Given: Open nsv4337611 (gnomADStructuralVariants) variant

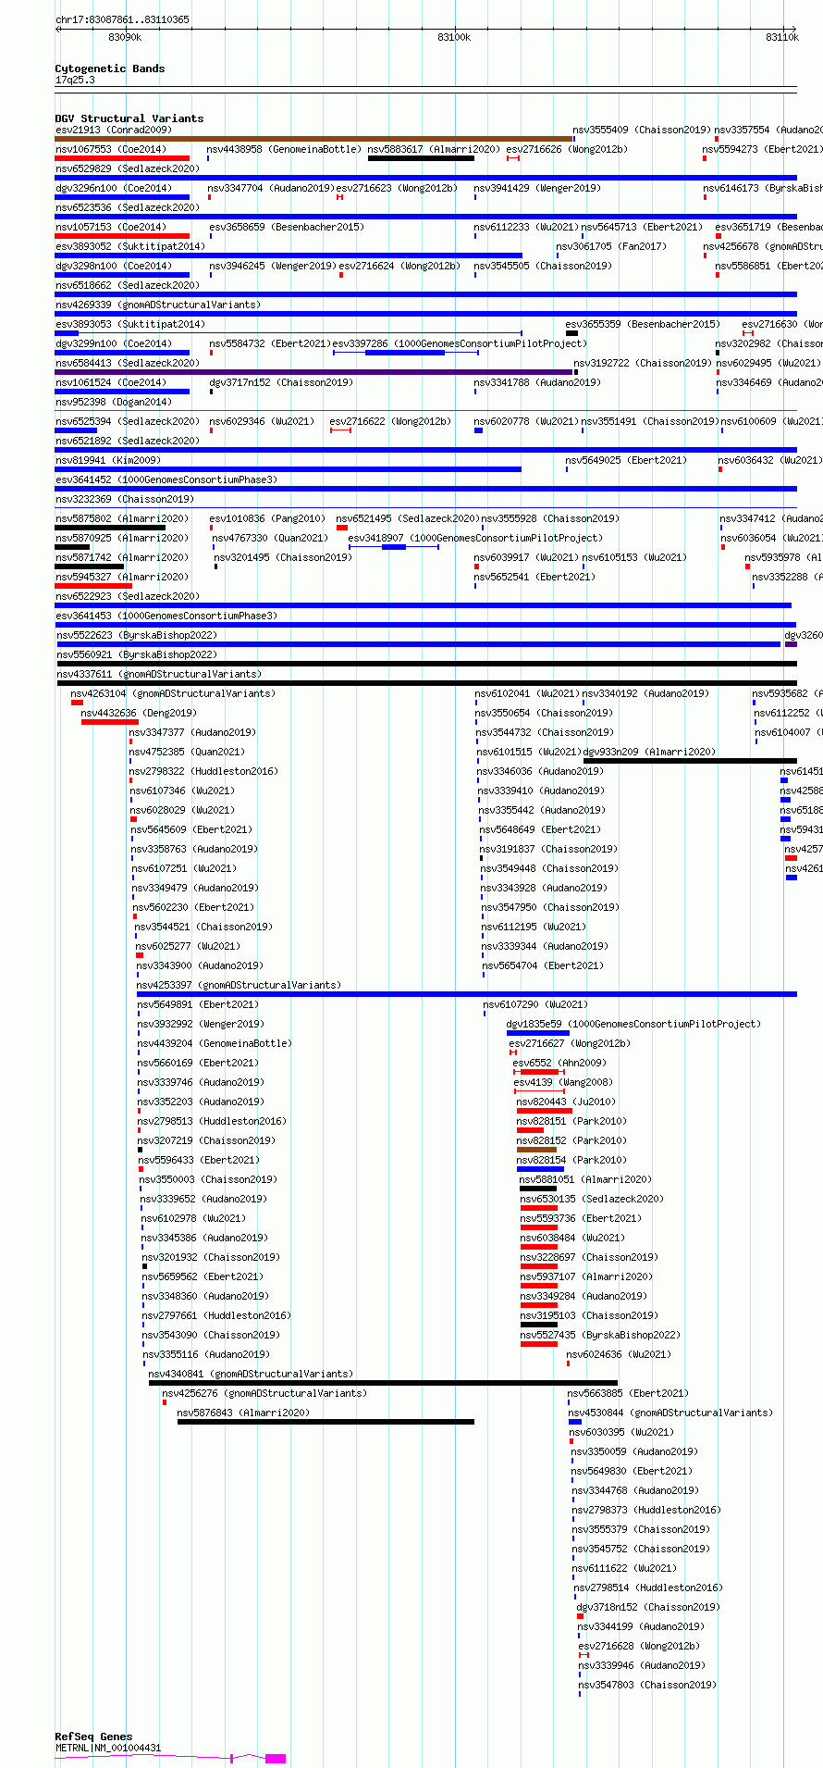Looking at the screenshot, I should pos(159,675).
